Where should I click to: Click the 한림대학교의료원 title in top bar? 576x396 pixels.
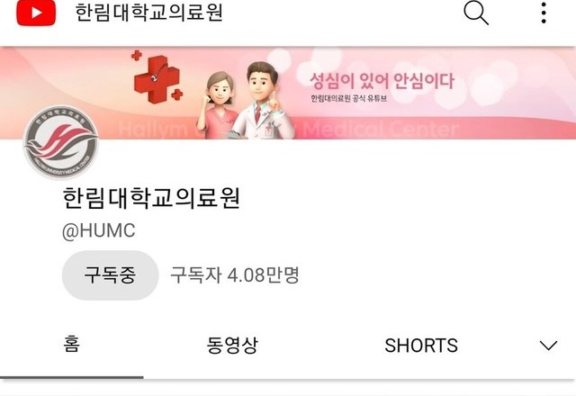point(148,13)
